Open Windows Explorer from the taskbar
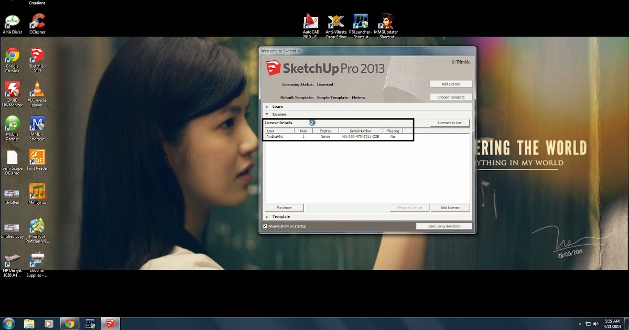This screenshot has width=629, height=330. tap(29, 323)
